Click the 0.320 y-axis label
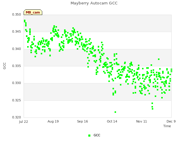The width and height of the screenshot is (189, 141). (17, 117)
